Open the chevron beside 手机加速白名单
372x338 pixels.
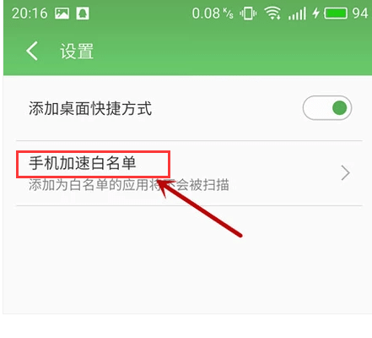pyautogui.click(x=345, y=172)
